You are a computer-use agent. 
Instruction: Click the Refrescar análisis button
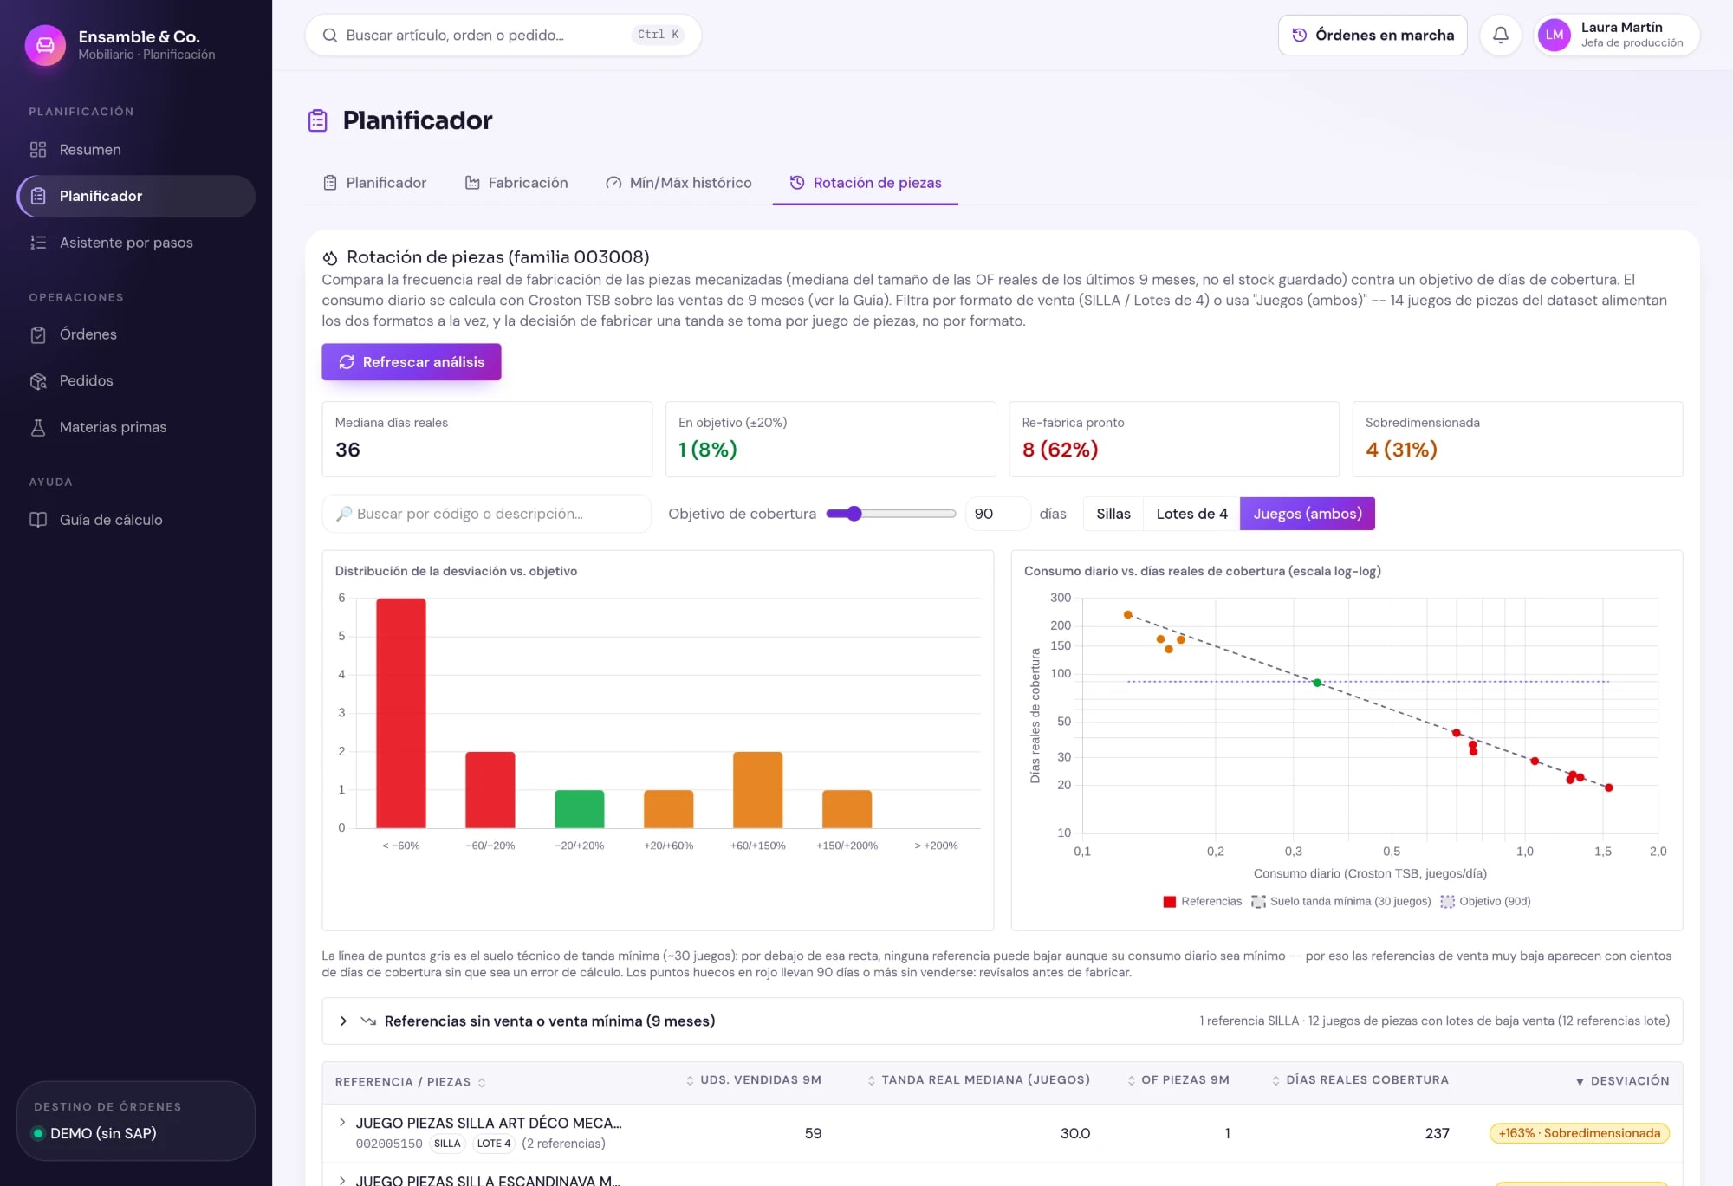pyautogui.click(x=412, y=362)
